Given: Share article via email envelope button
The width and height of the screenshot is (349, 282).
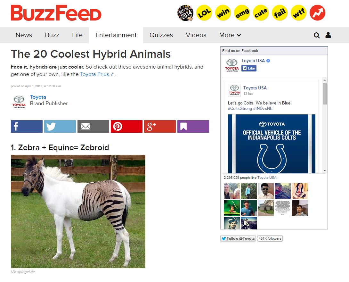Looking at the screenshot, I should tap(93, 126).
